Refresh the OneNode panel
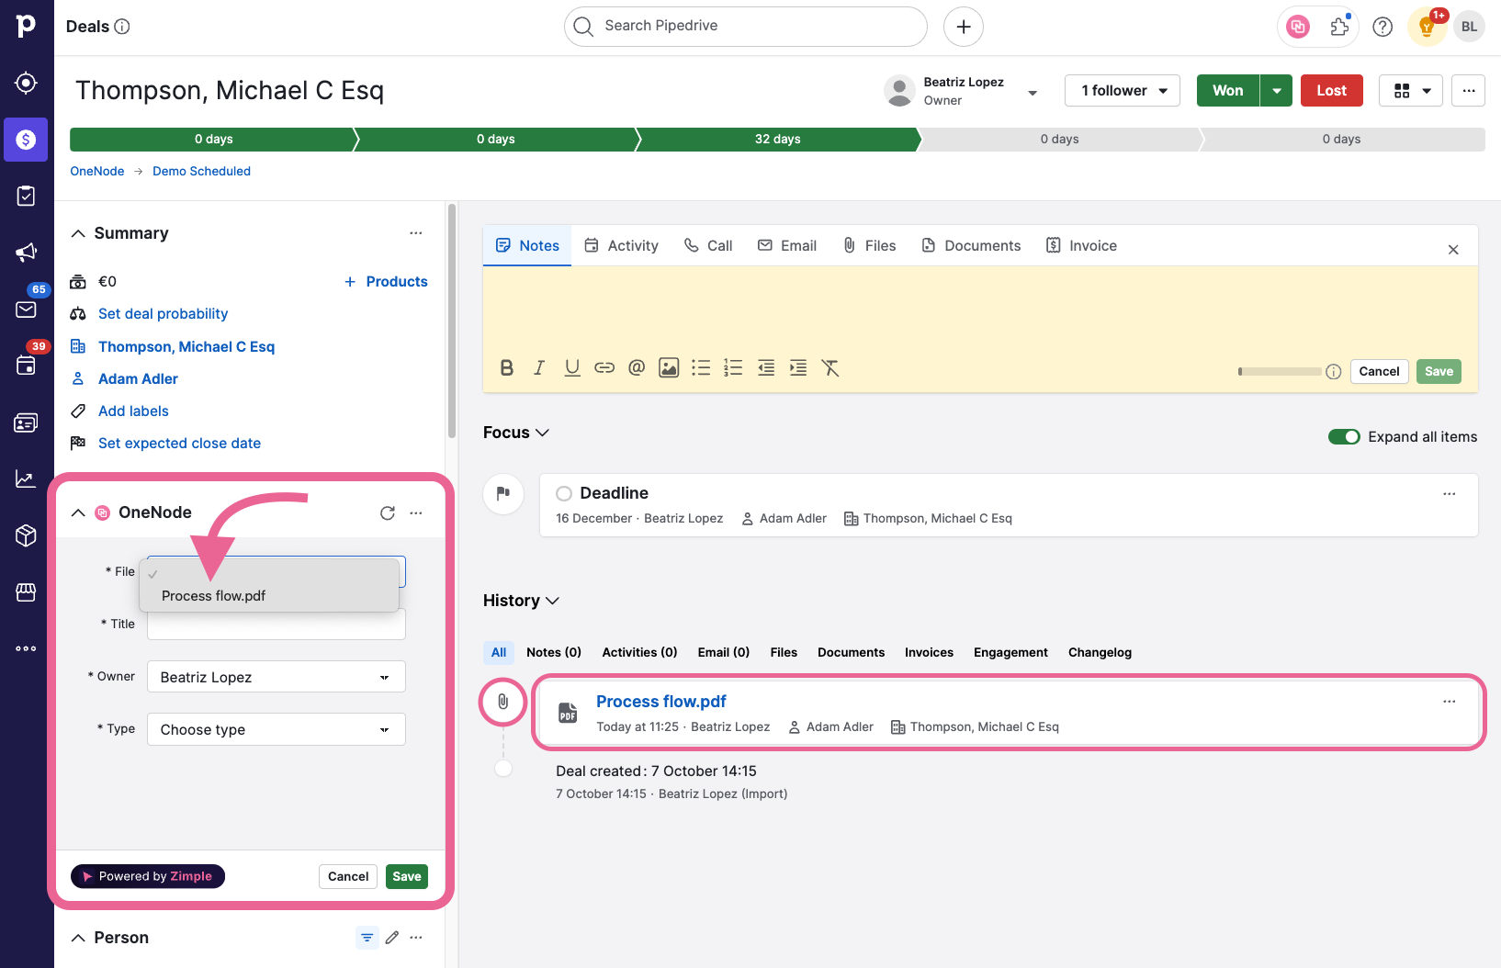The width and height of the screenshot is (1501, 968). point(388,512)
